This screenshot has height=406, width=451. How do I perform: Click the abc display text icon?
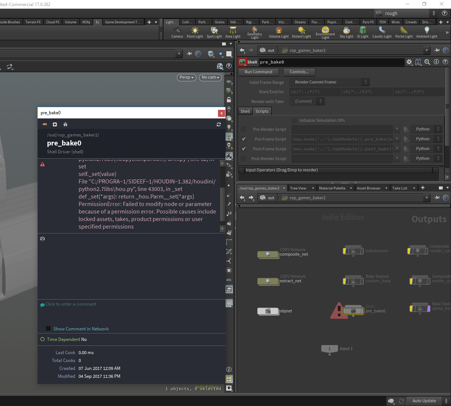coord(229,280)
